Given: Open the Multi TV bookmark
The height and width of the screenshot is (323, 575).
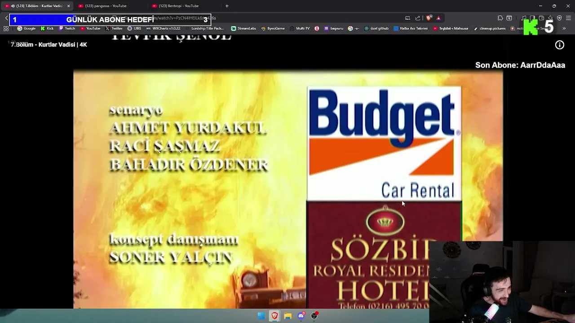Looking at the screenshot, I should click(300, 28).
